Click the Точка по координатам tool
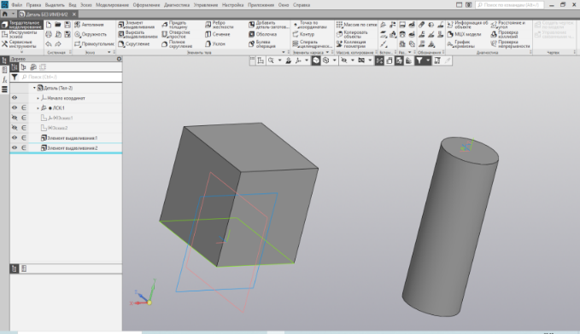Viewport: 580px width, 334px height. coord(309,25)
